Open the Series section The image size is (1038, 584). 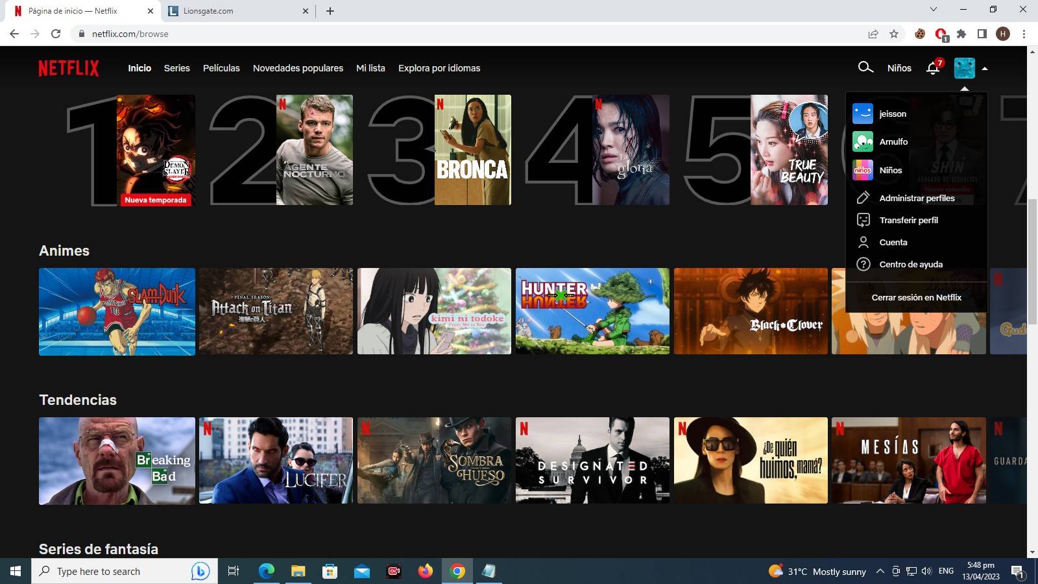tap(177, 68)
